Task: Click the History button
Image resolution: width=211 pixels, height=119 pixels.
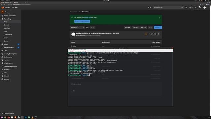Action: pos(127,27)
